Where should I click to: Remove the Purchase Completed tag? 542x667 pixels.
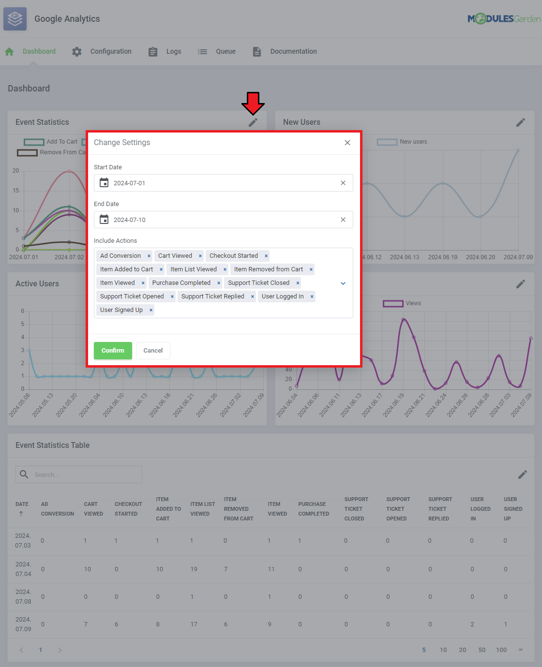(219, 283)
